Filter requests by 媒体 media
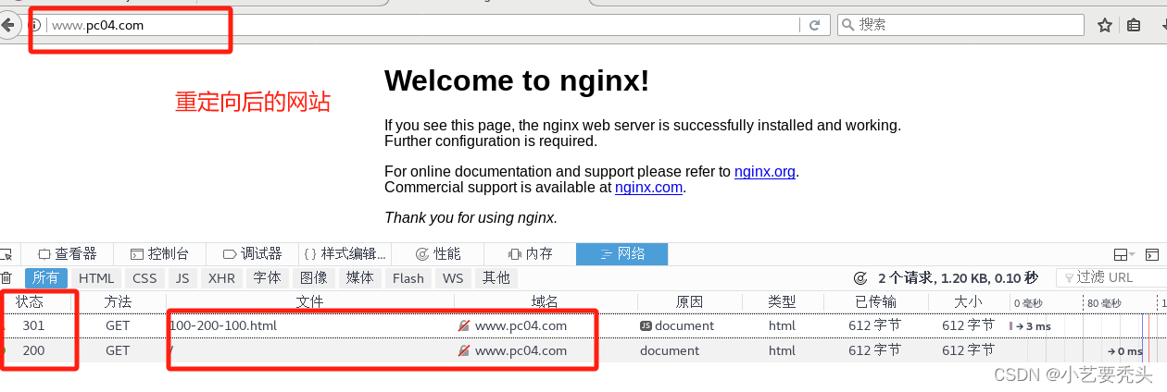 tap(359, 277)
